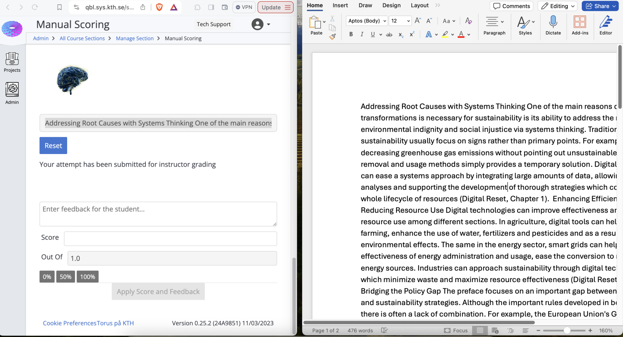Open the browser Update menu
The image size is (623, 337).
pyautogui.click(x=276, y=7)
